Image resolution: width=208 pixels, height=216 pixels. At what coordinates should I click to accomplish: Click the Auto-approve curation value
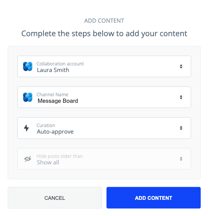tap(55, 132)
